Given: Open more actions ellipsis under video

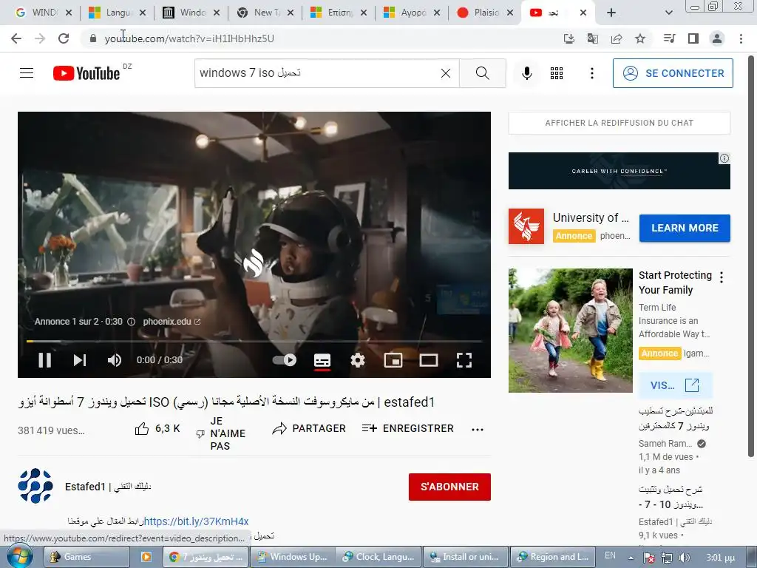Looking at the screenshot, I should coord(478,430).
